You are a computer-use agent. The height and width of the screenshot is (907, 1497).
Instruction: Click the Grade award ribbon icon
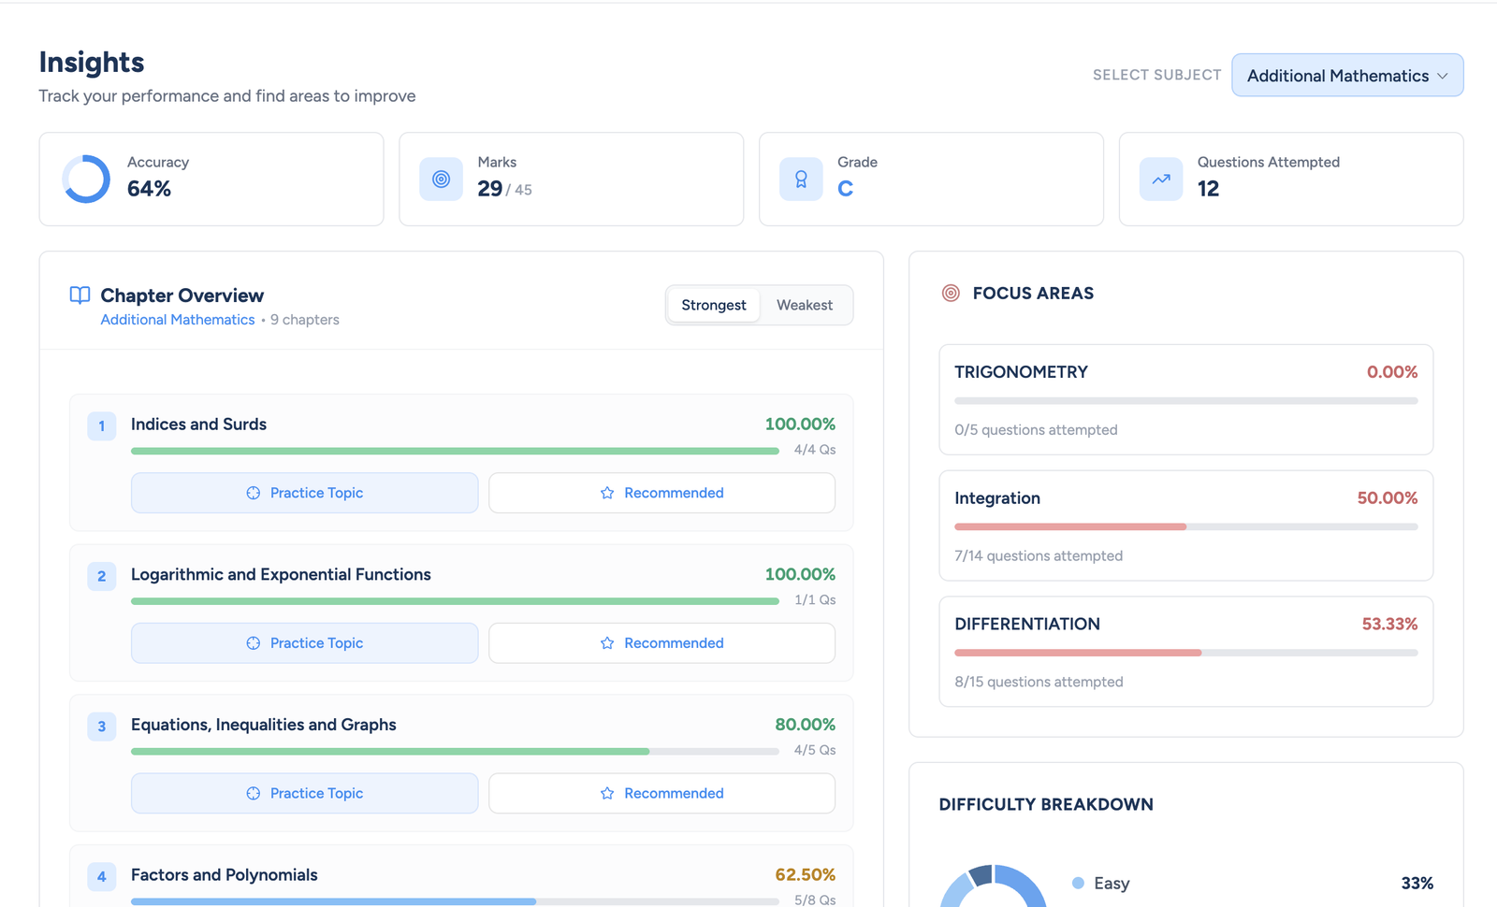click(801, 179)
